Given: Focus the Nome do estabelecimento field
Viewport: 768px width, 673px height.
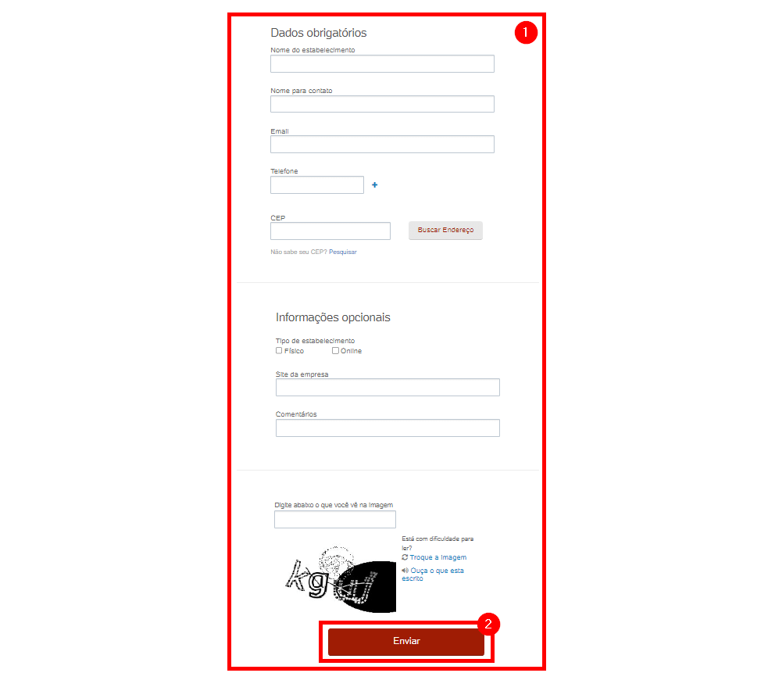Looking at the screenshot, I should (x=383, y=64).
